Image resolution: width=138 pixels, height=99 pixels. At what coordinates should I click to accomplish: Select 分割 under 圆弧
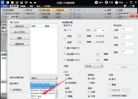[89, 92]
